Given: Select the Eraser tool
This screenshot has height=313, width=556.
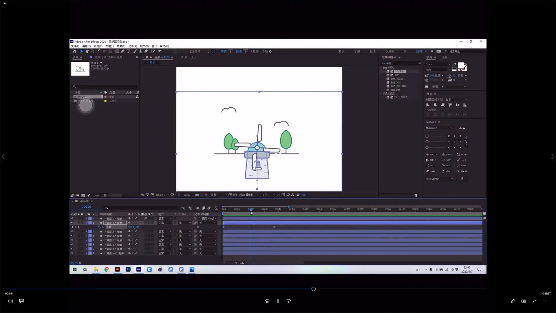Looking at the screenshot, I should coord(146,51).
